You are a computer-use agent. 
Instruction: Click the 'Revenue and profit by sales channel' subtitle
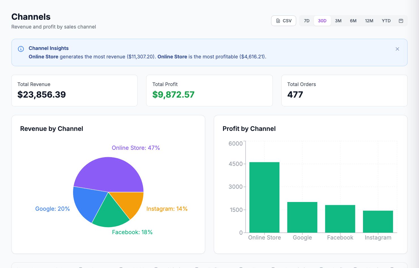coord(54,27)
